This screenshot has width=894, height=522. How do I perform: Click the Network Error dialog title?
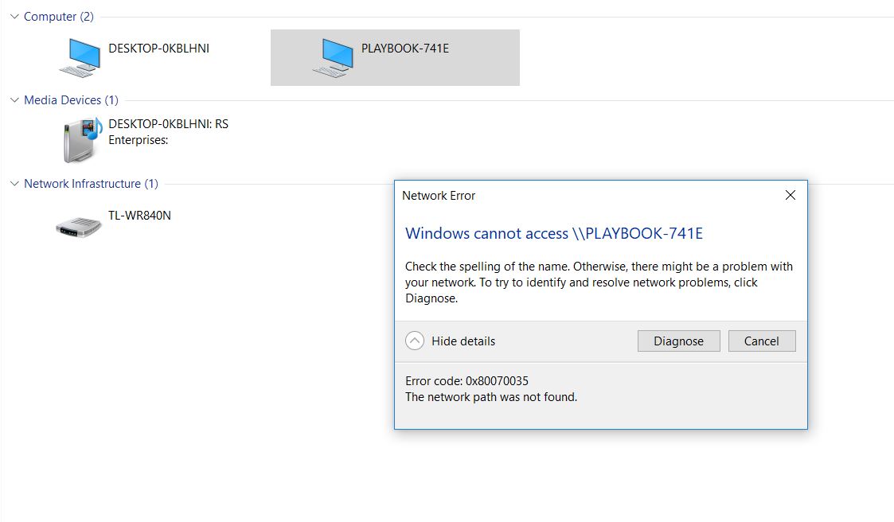[439, 196]
